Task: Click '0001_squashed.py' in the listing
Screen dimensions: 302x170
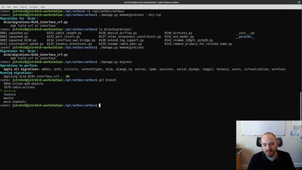Action: (x=14, y=33)
